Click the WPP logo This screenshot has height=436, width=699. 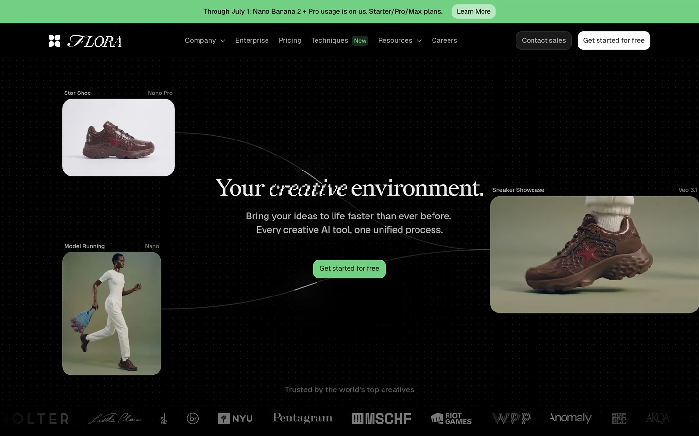pyautogui.click(x=511, y=419)
